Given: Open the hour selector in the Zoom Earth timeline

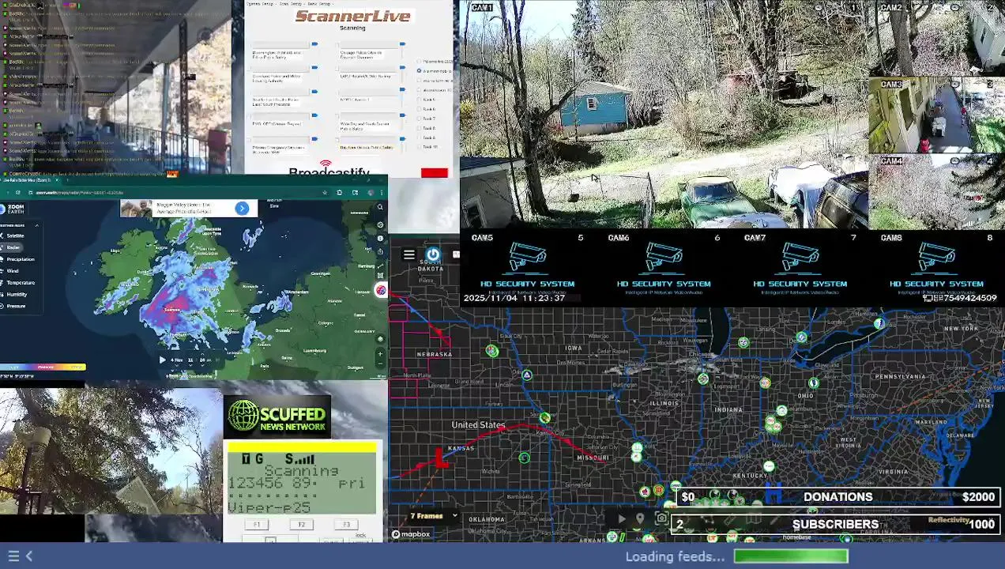Looking at the screenshot, I should pyautogui.click(x=190, y=360).
